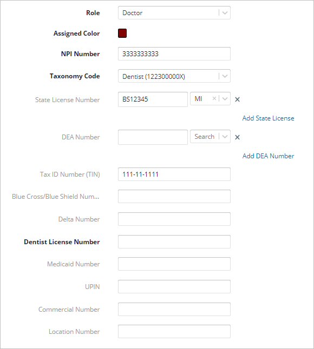Select the State License Number field BS12345

coord(153,99)
